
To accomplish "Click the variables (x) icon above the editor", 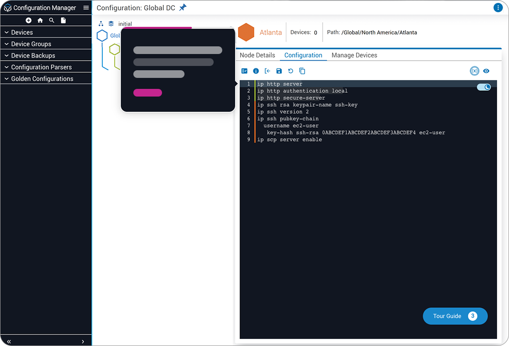I will pos(474,71).
